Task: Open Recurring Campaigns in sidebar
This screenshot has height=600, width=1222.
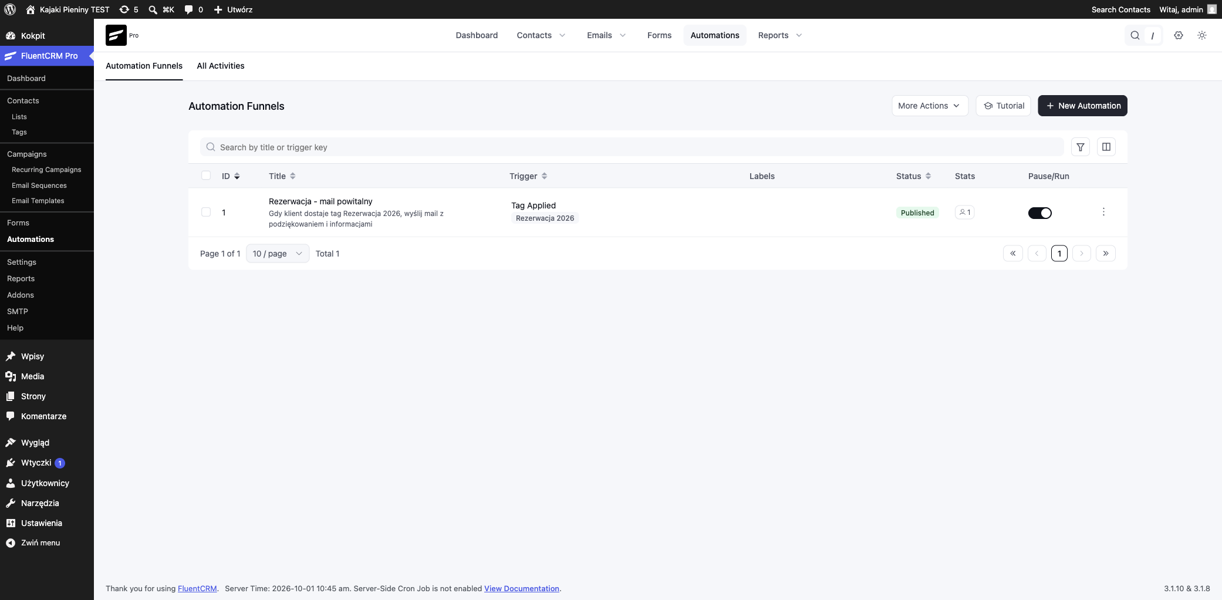Action: click(46, 170)
